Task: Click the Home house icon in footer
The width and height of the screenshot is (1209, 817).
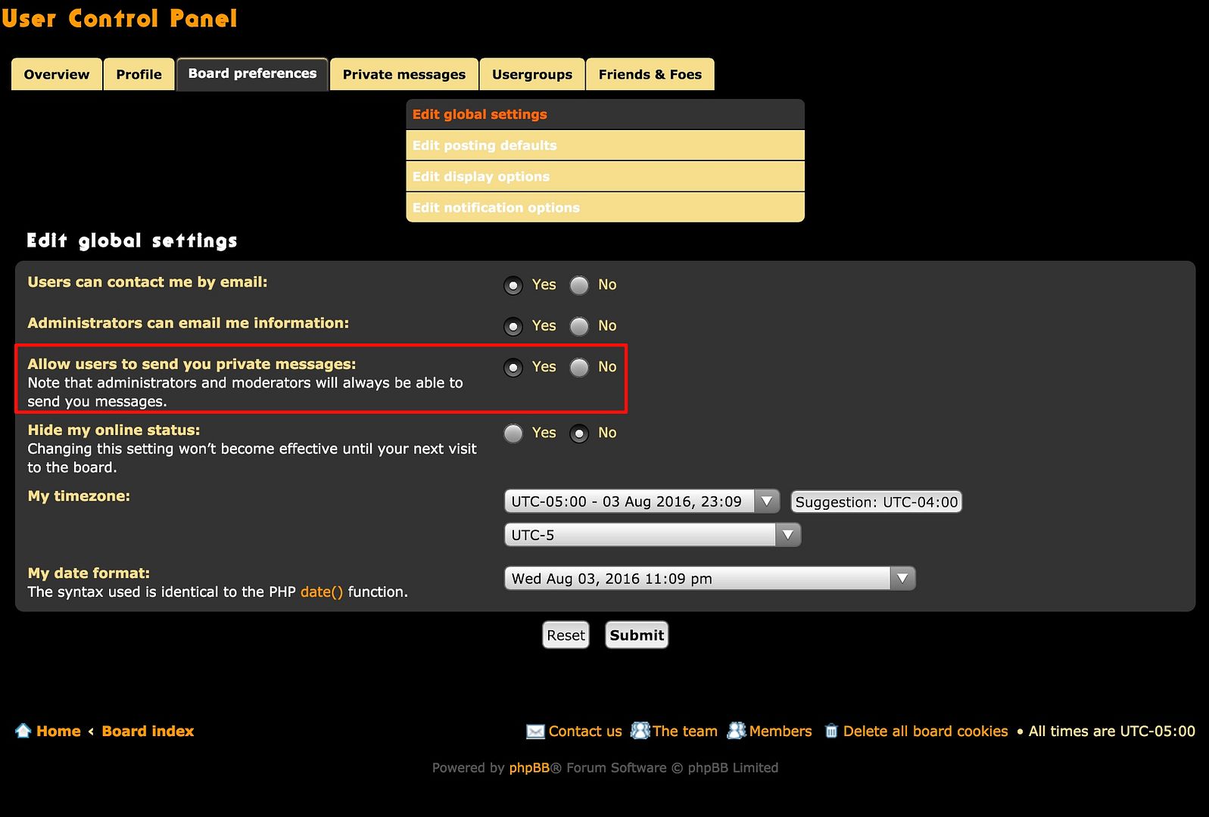Action: (x=23, y=731)
